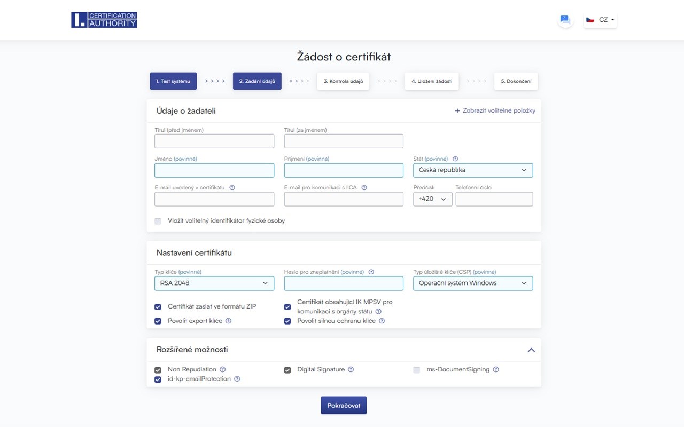Screen dimensions: 684x427
Task: Show help for Povolit export klíče
Action: click(x=228, y=321)
